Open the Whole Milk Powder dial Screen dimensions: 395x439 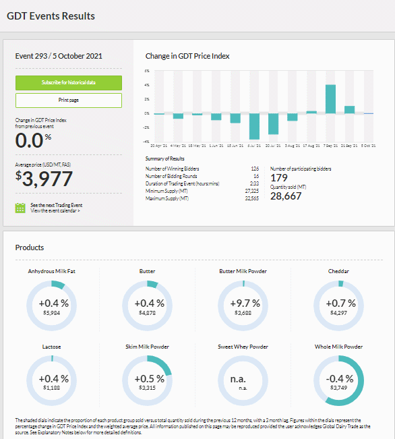point(339,381)
